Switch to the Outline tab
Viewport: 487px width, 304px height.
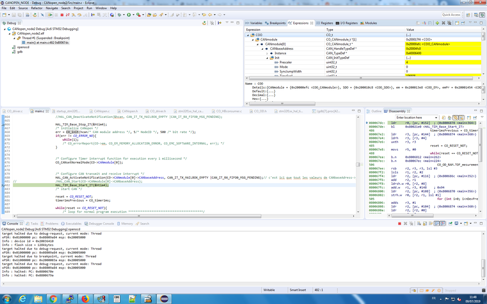(x=374, y=111)
